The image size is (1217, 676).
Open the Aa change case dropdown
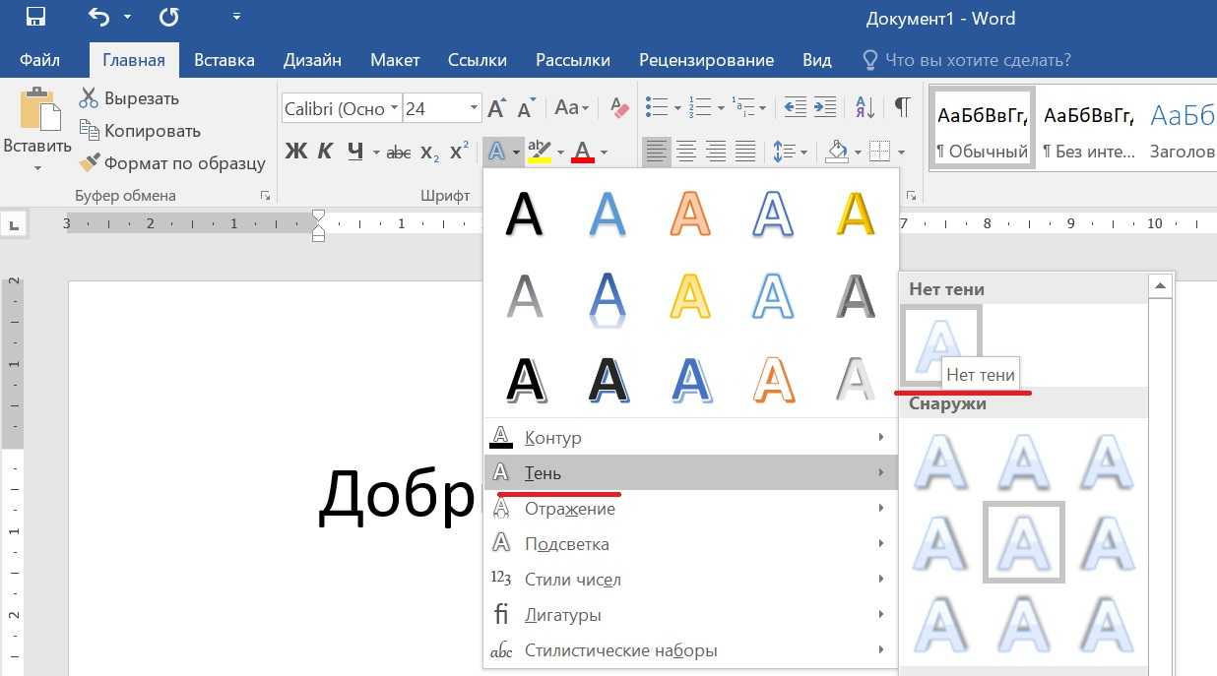point(571,108)
